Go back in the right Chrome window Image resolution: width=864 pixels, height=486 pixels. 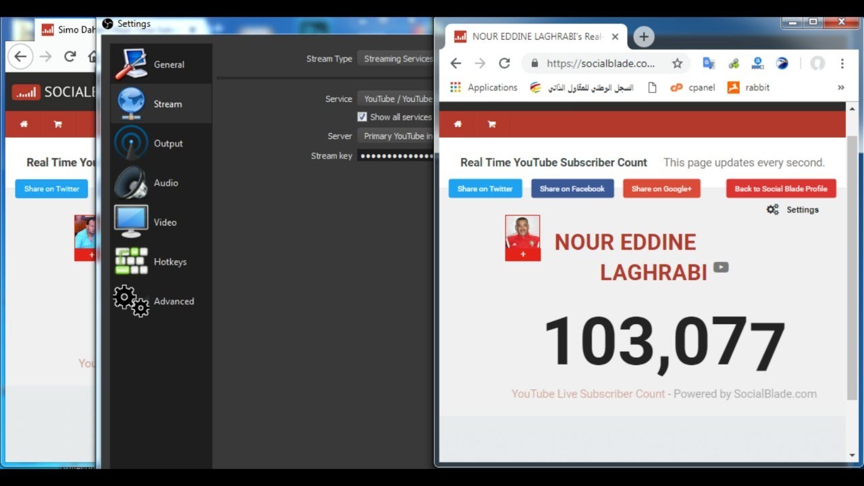coord(456,63)
